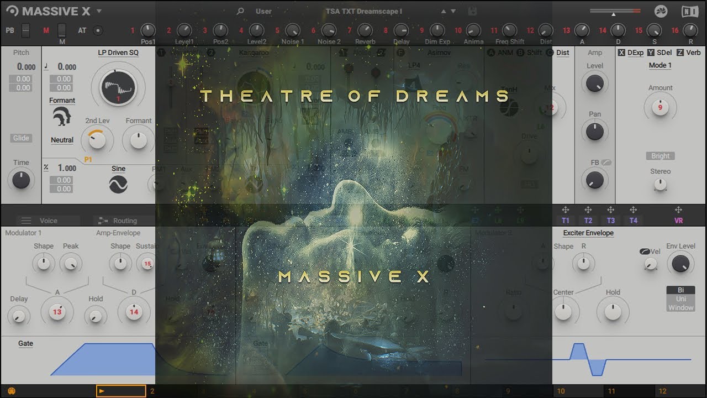This screenshot has width=707, height=398.
Task: Click macro knob 16 labeled R
Action: click(x=690, y=30)
